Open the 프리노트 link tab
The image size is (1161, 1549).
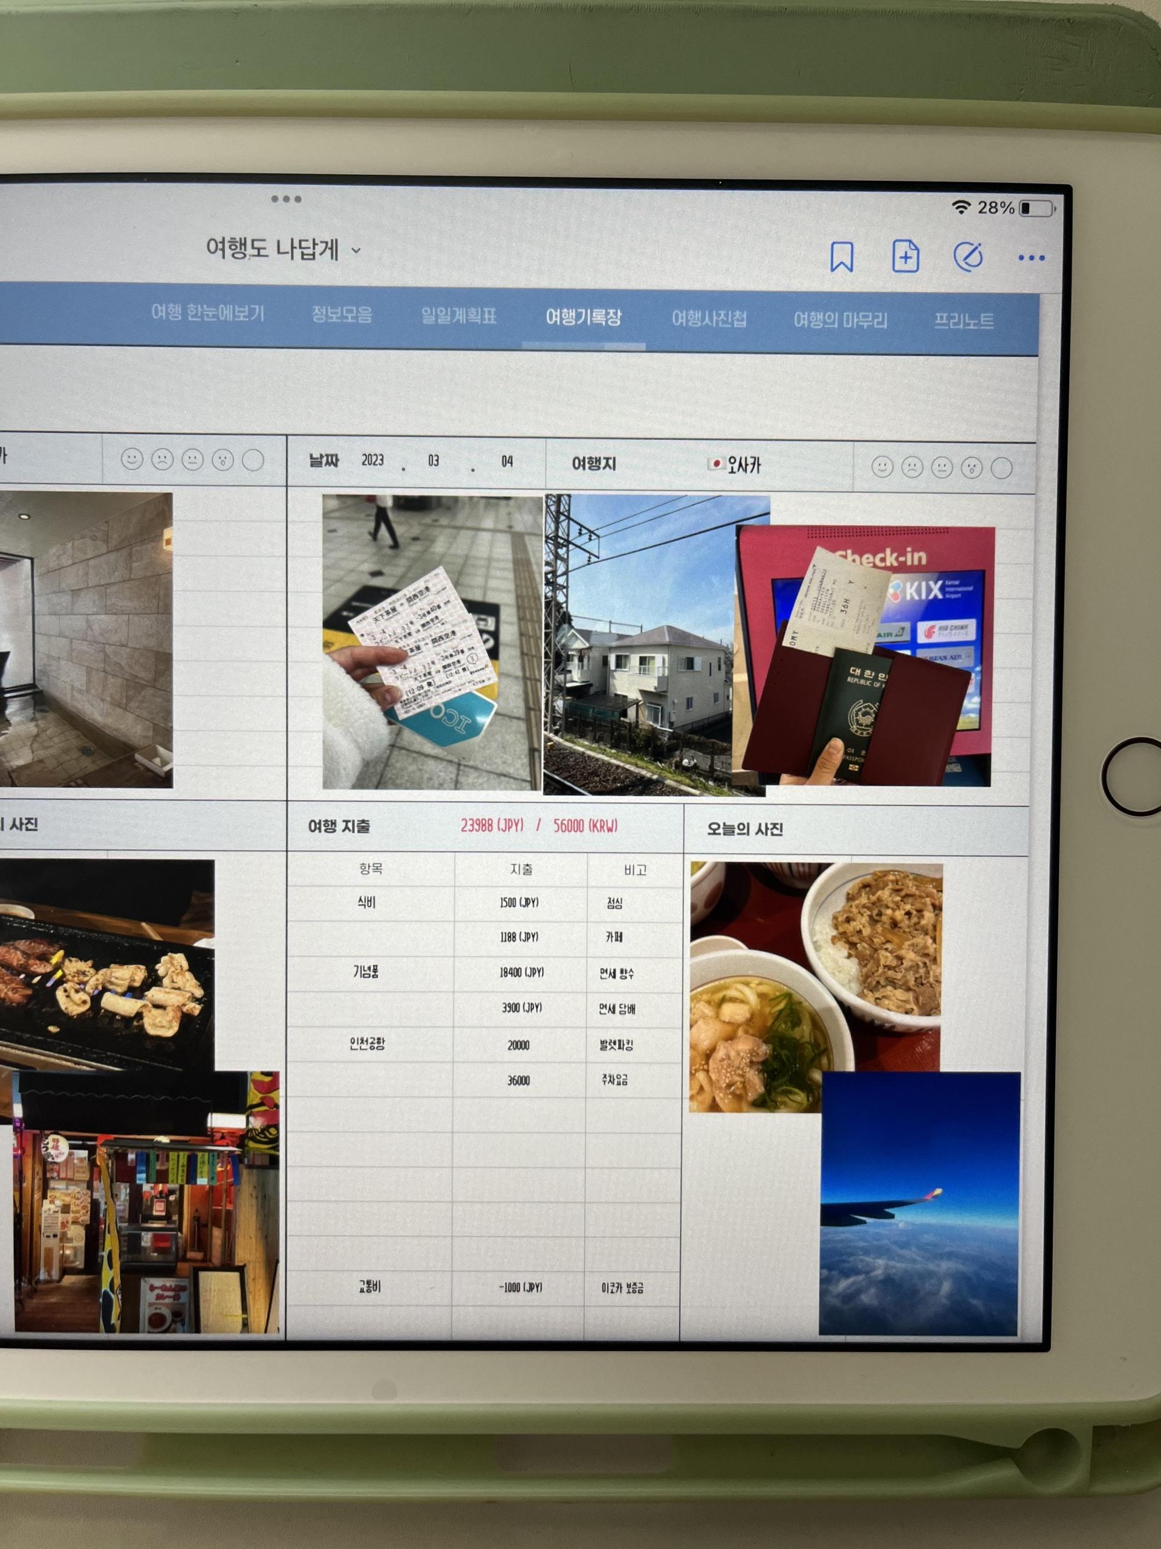pos(963,321)
